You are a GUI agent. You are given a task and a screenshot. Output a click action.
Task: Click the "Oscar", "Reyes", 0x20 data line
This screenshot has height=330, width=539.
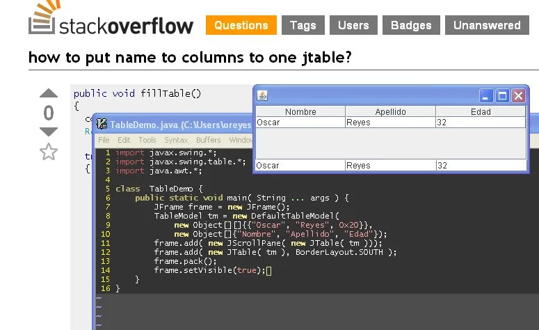273,225
